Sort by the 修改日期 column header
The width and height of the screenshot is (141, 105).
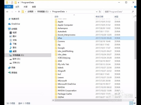(x=99, y=17)
